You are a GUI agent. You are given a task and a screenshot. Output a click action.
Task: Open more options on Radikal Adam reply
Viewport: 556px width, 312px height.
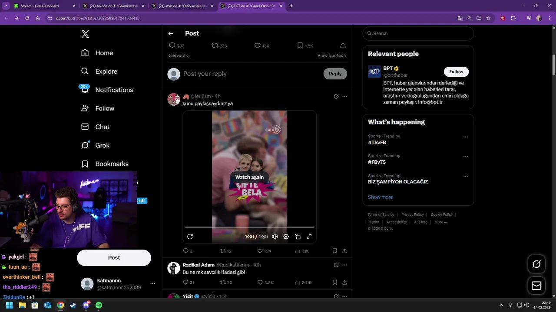click(345, 265)
